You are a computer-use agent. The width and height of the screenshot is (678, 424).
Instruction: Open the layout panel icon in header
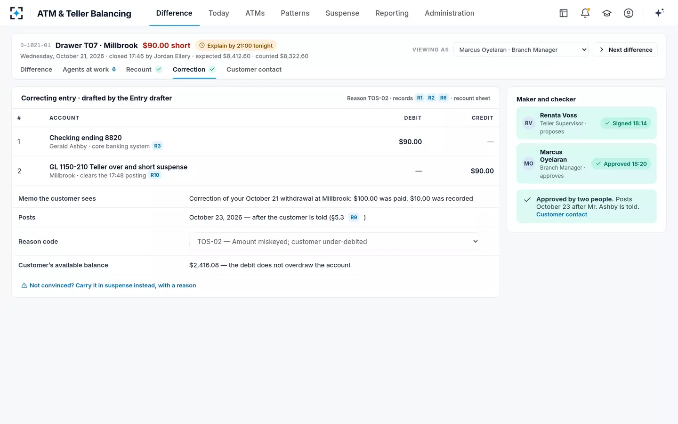pyautogui.click(x=564, y=13)
